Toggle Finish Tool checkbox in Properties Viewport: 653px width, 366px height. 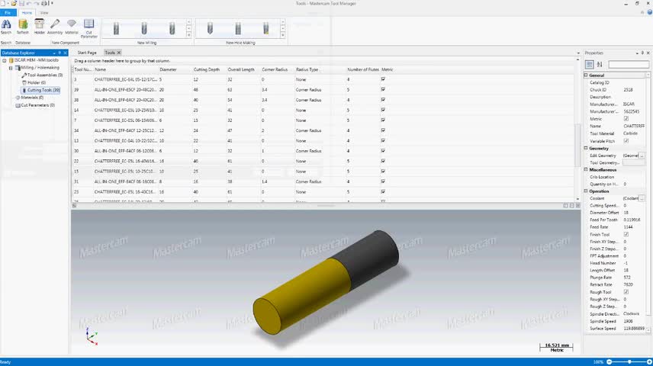point(626,234)
